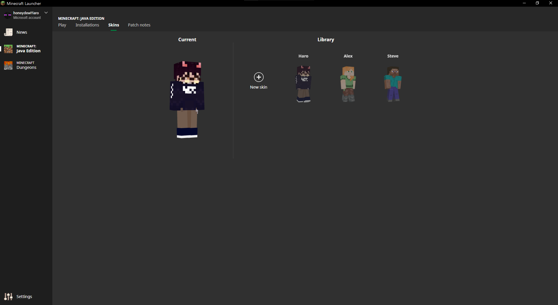Open Settings from the sidebar label
This screenshot has height=305, width=558.
[24, 297]
